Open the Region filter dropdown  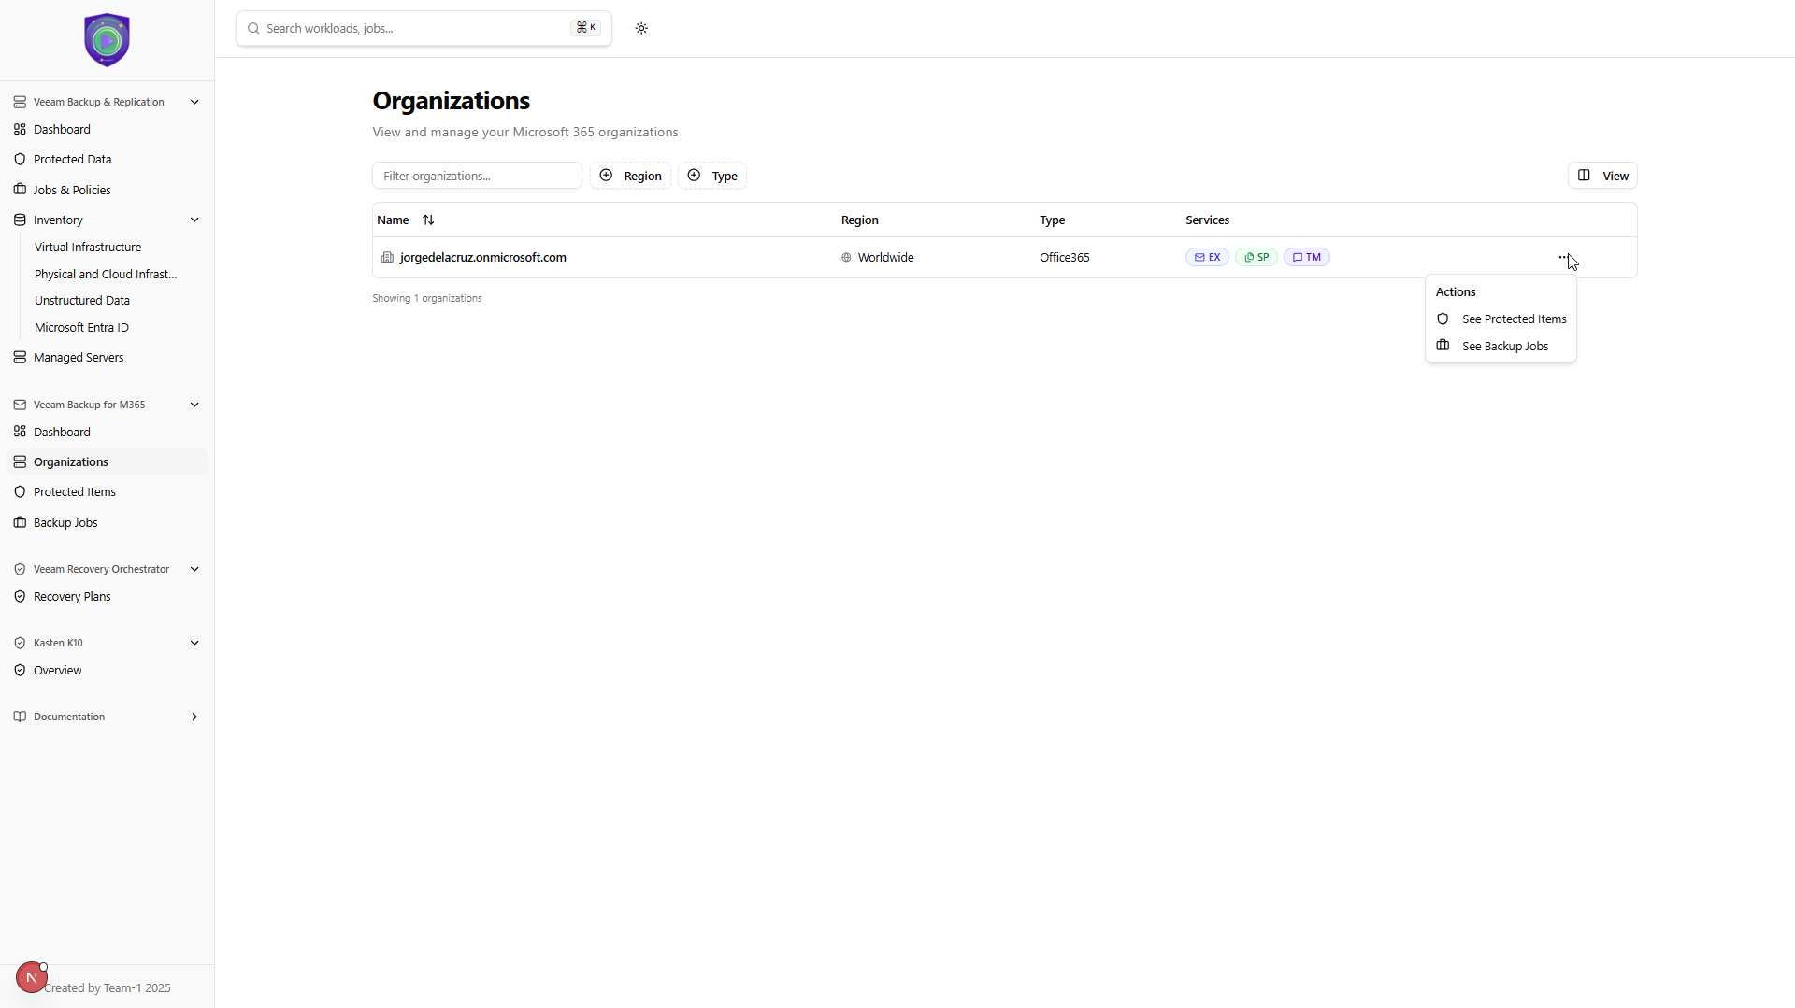pos(630,176)
